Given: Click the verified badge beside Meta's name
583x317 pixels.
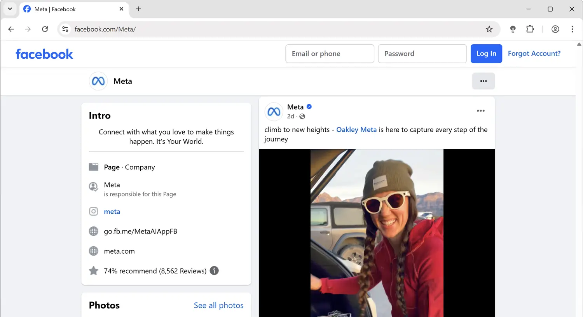Looking at the screenshot, I should [x=309, y=106].
